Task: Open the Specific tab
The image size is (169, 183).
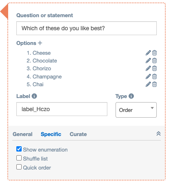Action: pos(51,134)
